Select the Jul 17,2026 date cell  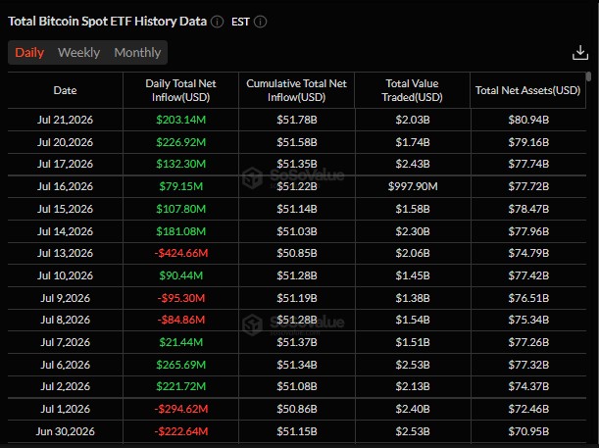point(65,164)
